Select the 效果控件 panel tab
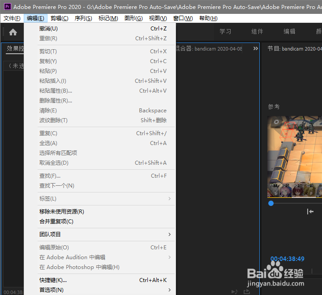This screenshot has height=295, width=322. point(15,49)
